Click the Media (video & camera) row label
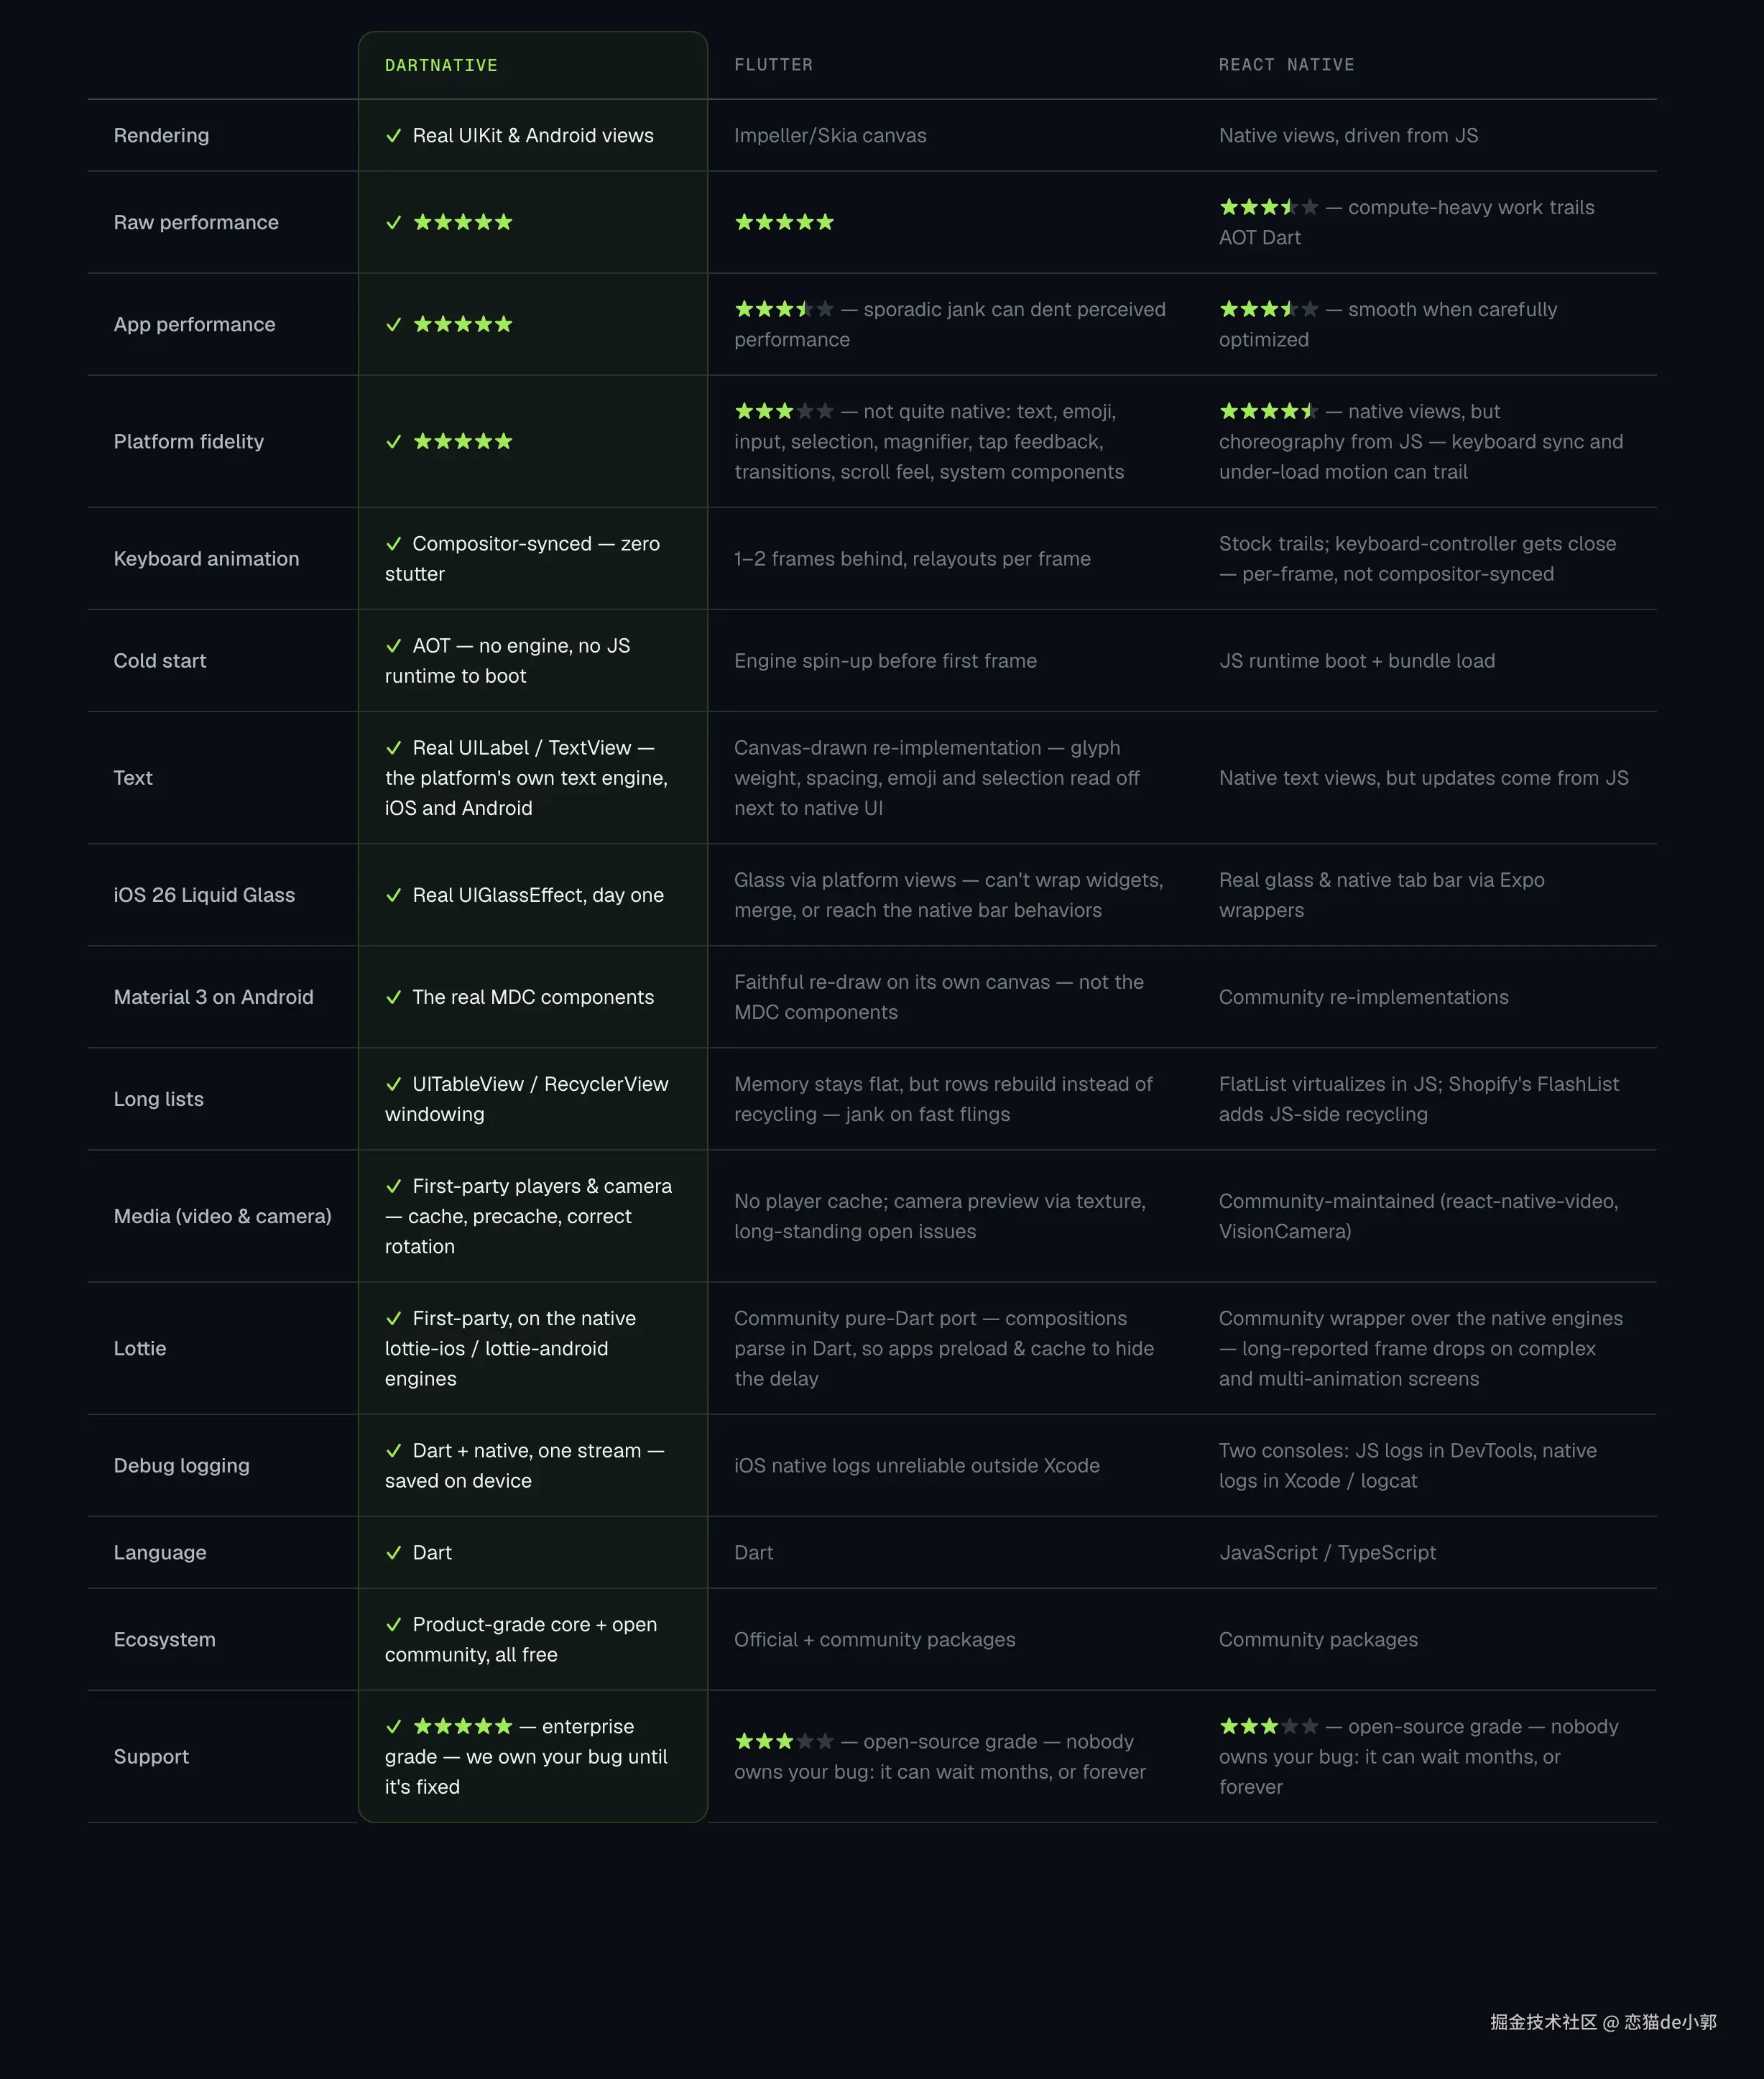Image resolution: width=1764 pixels, height=2079 pixels. [222, 1216]
